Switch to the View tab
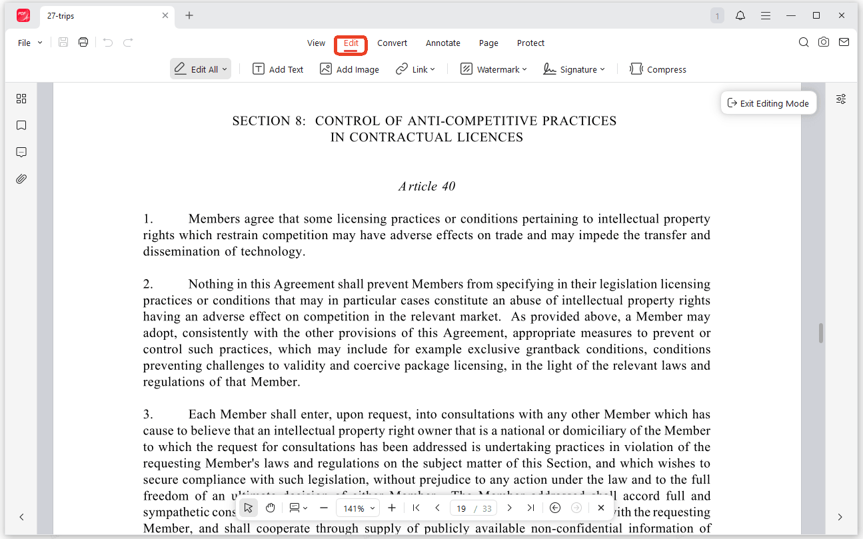Image resolution: width=863 pixels, height=539 pixels. (x=316, y=43)
